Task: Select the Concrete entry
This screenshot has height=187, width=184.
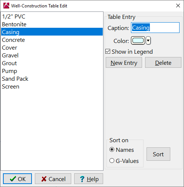Action: pyautogui.click(x=52, y=40)
